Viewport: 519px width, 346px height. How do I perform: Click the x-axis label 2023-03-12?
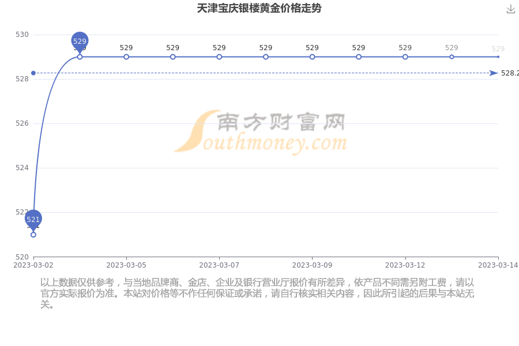405,265
